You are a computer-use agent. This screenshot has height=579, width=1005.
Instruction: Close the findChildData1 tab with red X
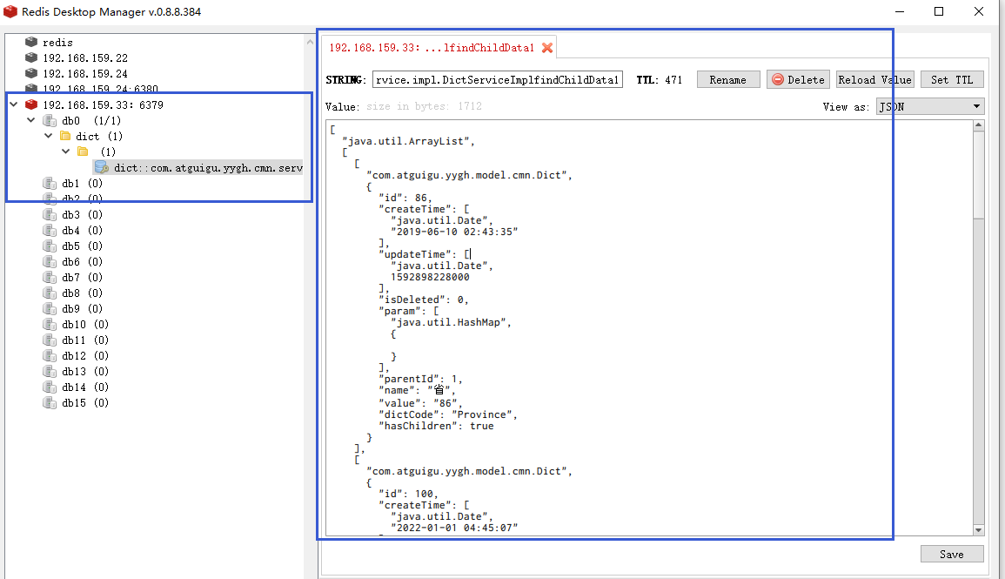546,47
